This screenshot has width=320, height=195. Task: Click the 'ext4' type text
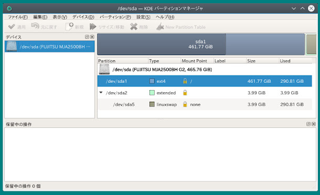(x=161, y=81)
